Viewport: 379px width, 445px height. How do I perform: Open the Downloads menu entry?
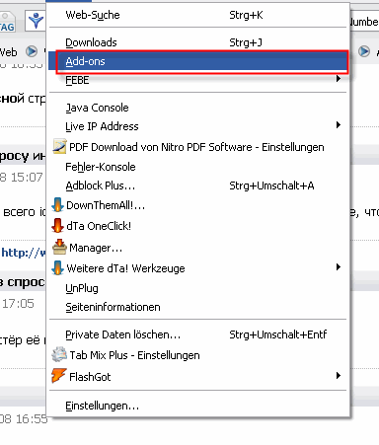coord(197,42)
